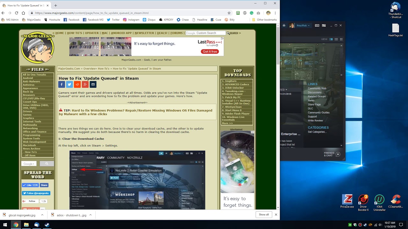This screenshot has height=229, width=408.
Task: Click the camera extension icon in Chrome
Action: [258, 13]
